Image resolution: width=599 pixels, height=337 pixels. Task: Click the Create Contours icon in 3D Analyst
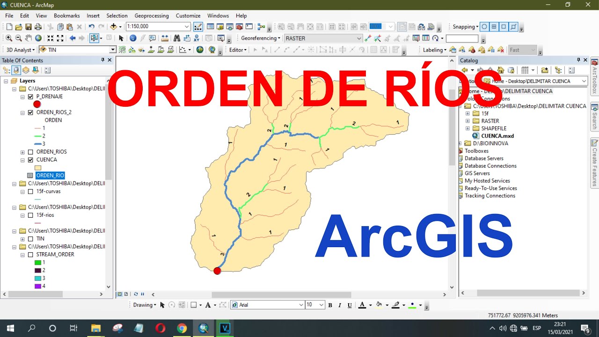(x=122, y=50)
